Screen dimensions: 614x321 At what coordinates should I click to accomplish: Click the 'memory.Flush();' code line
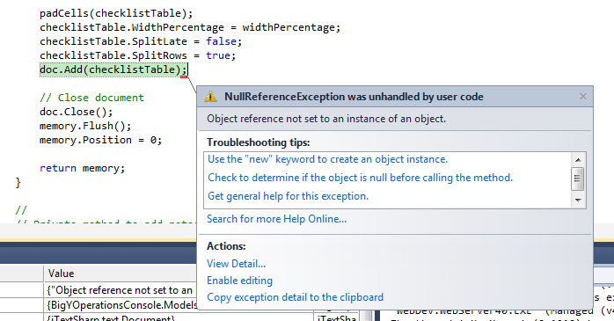85,126
